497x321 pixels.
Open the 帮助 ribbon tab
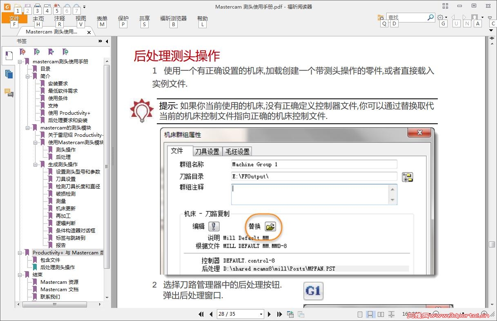coord(203,18)
